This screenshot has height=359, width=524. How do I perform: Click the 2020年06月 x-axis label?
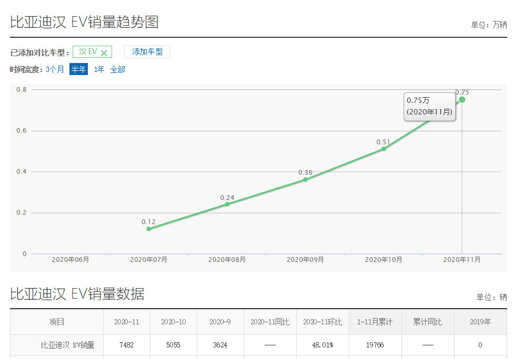tap(70, 260)
